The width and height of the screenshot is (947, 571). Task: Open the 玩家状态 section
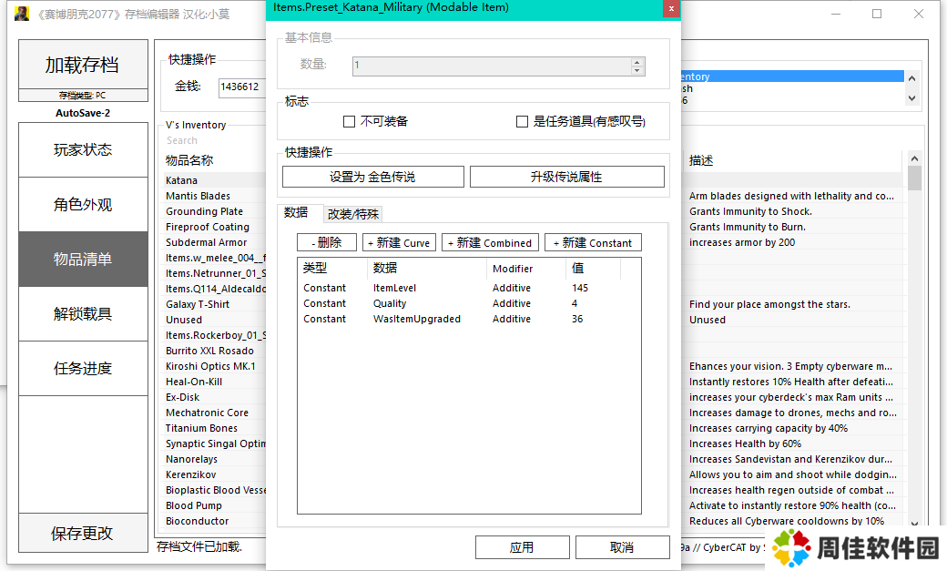tap(83, 150)
